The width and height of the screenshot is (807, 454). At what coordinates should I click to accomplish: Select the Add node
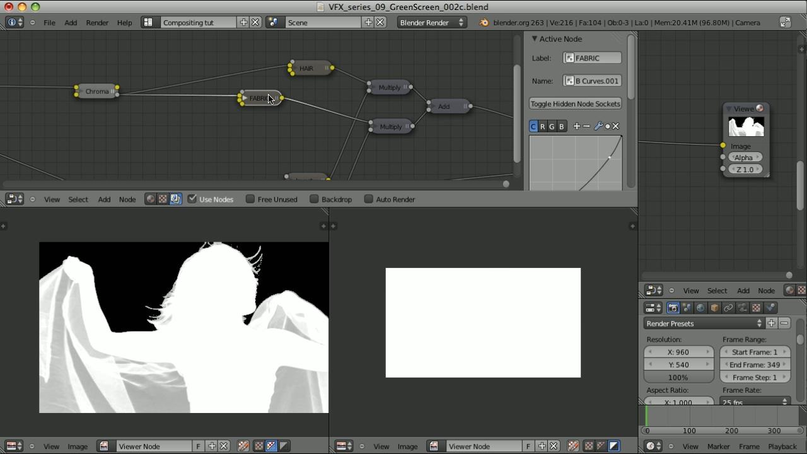pyautogui.click(x=448, y=106)
